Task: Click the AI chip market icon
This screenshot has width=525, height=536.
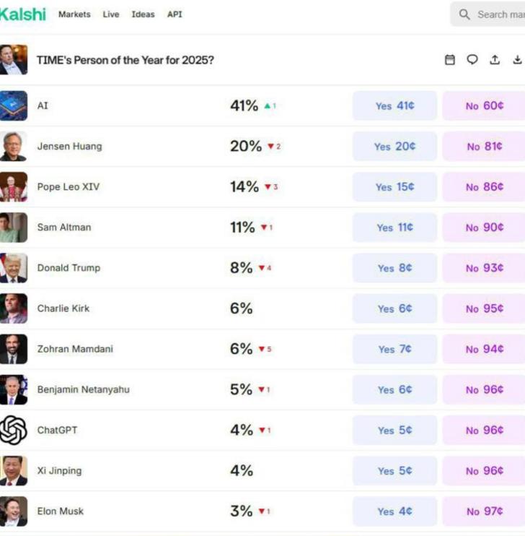Action: tap(13, 105)
